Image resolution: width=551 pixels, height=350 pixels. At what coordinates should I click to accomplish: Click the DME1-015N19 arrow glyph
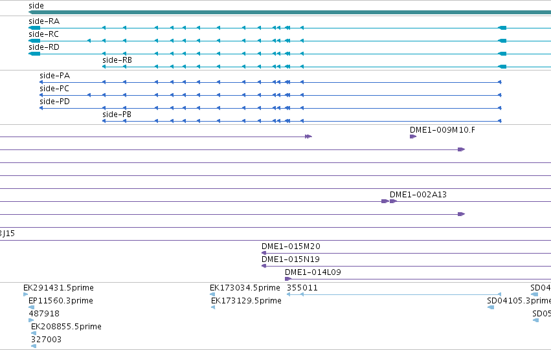tap(264, 266)
